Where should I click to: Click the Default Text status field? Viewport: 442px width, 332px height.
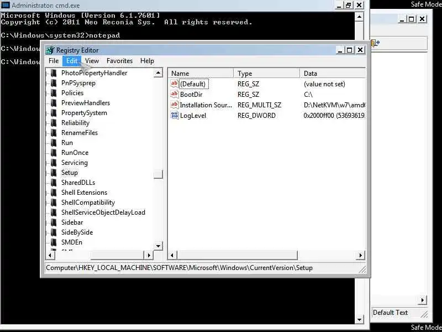390,313
